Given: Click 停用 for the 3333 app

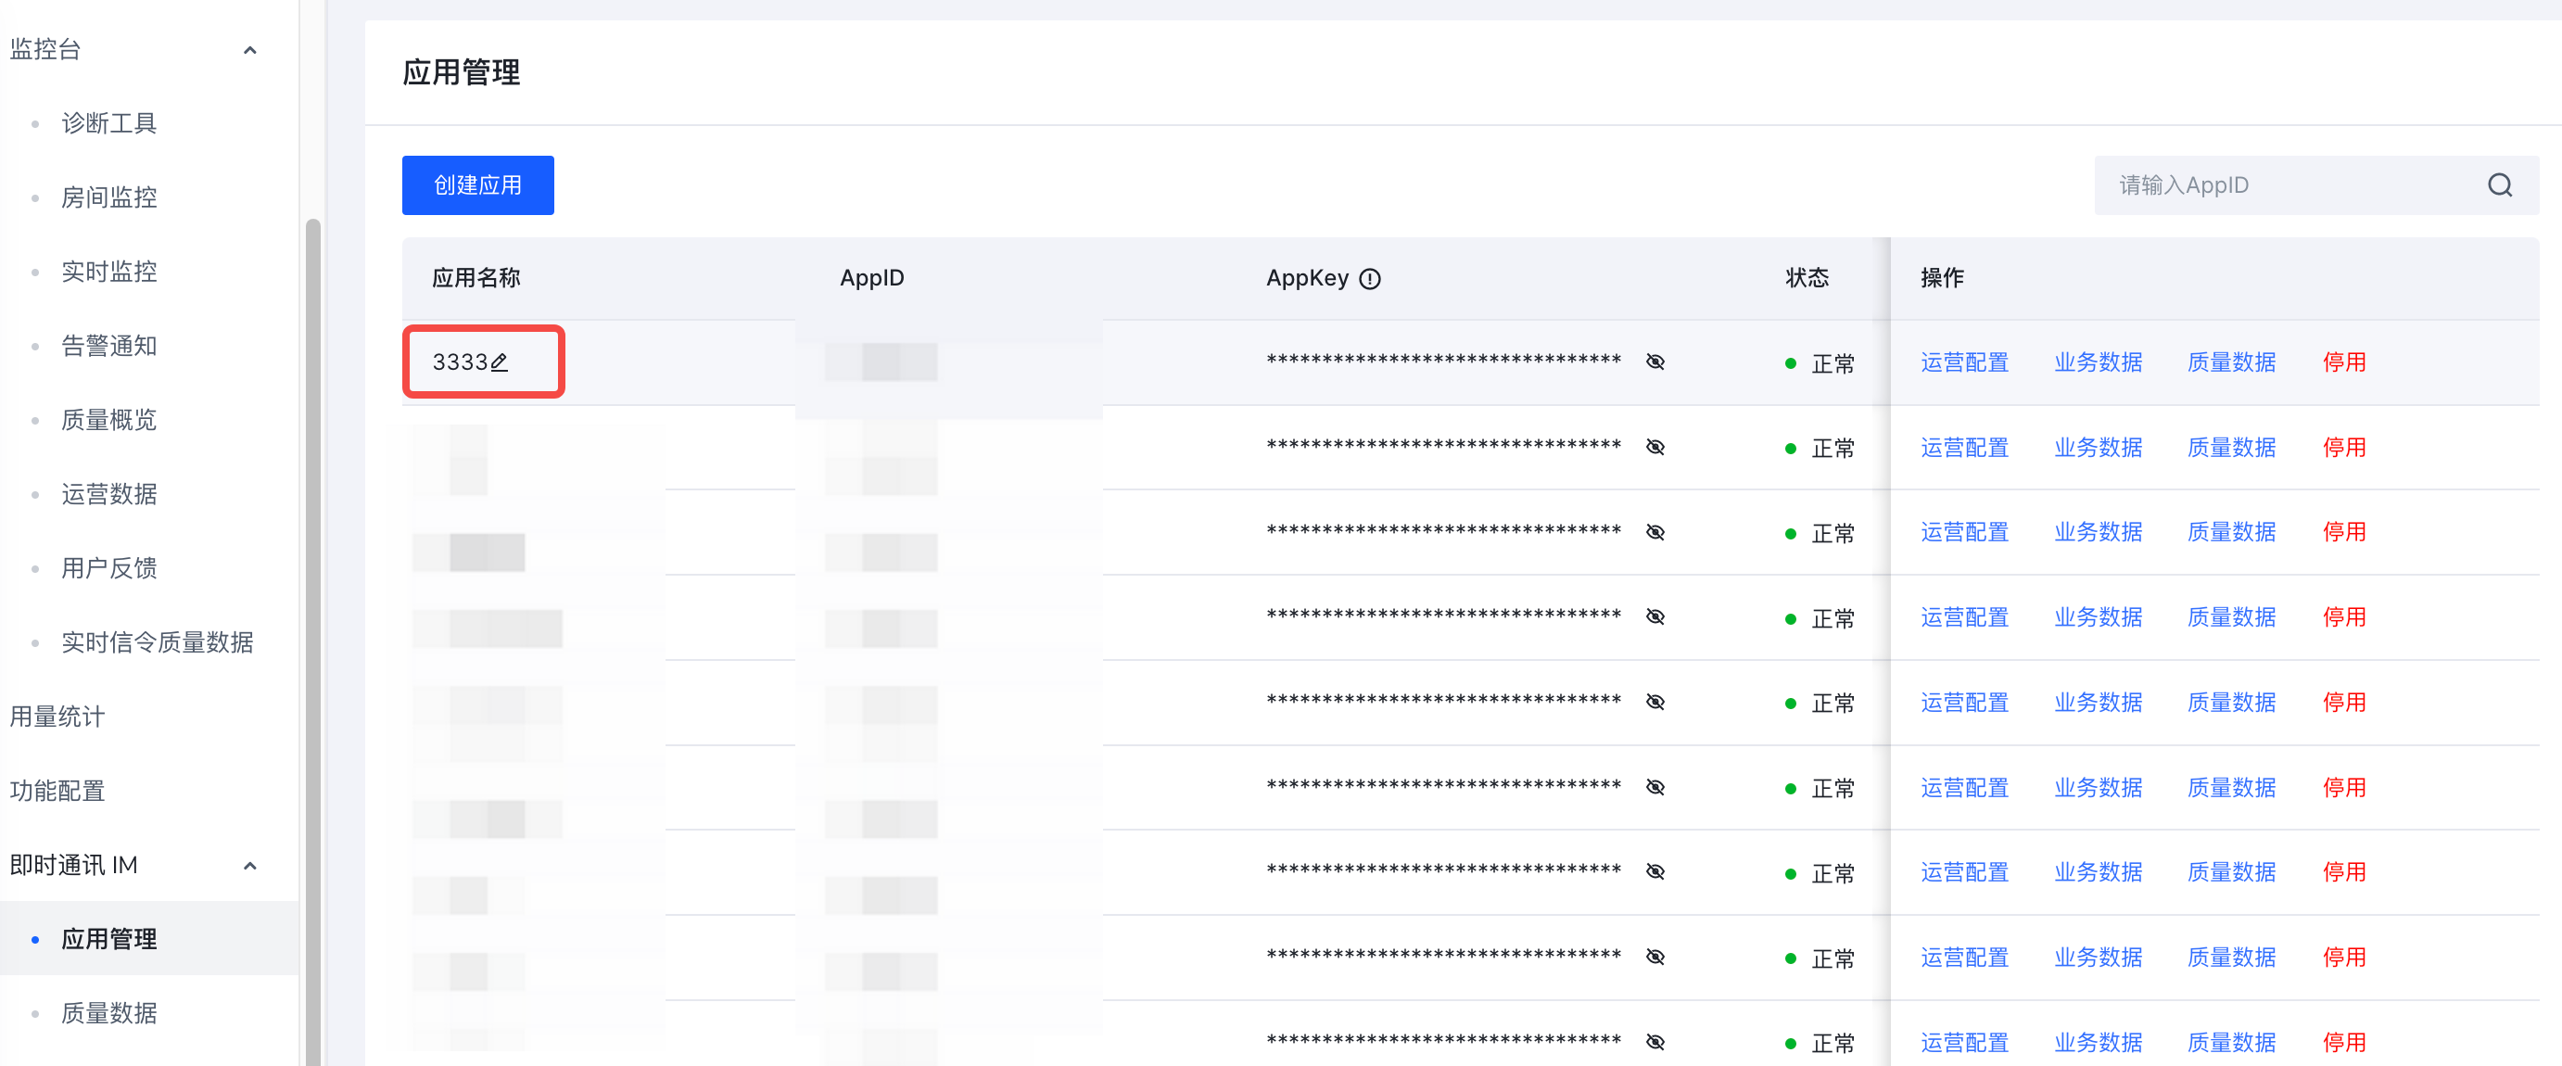Looking at the screenshot, I should (2343, 362).
